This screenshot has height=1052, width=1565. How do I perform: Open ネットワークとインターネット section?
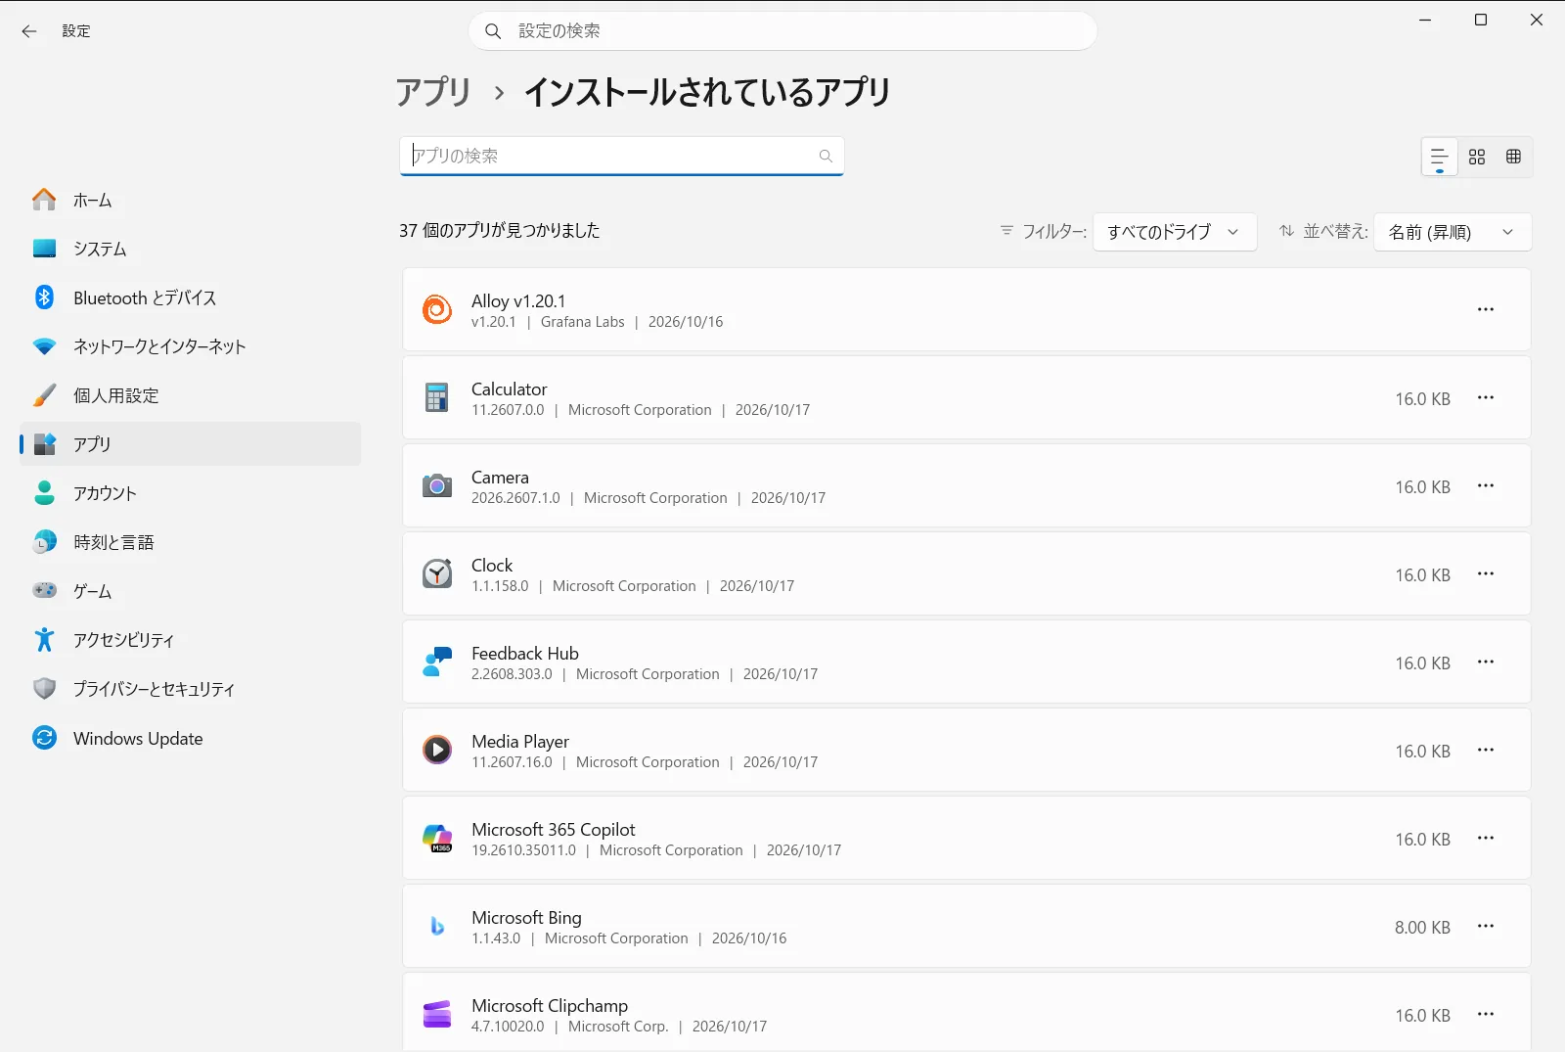coord(191,346)
